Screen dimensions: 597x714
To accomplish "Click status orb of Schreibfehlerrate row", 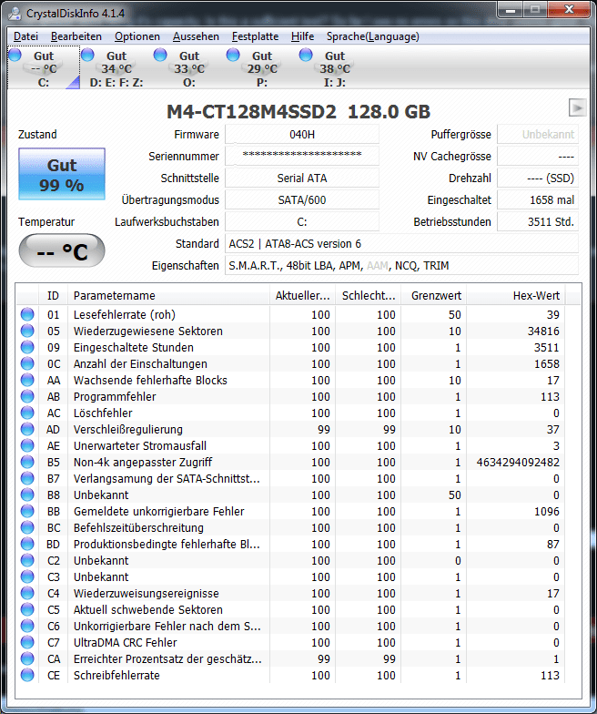I will 27,675.
